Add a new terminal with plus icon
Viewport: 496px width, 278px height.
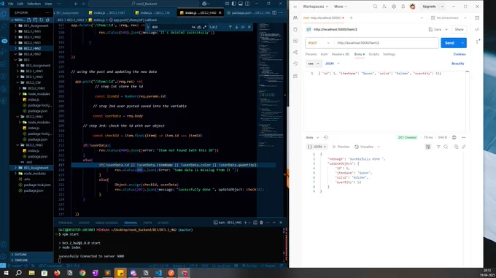(x=245, y=223)
